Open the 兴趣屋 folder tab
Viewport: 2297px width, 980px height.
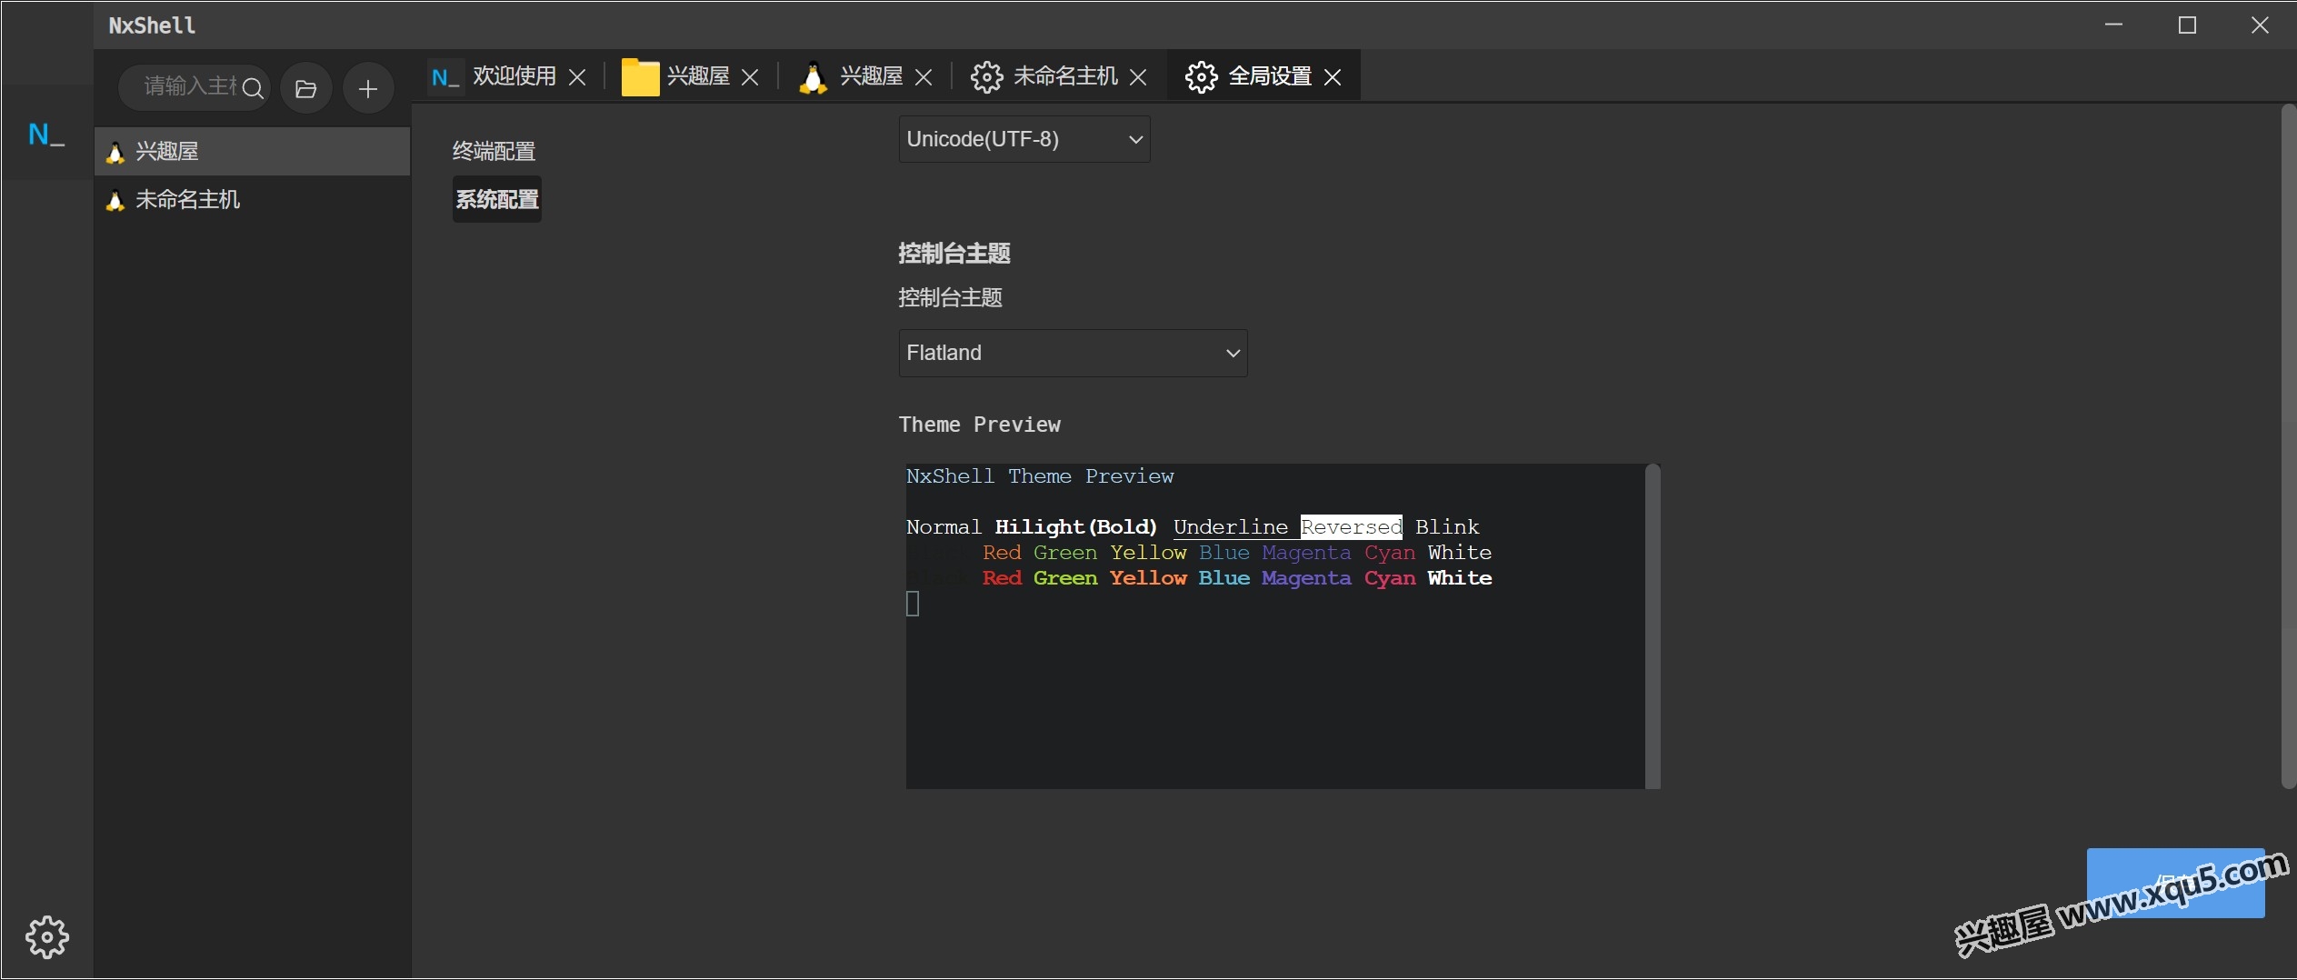pos(696,76)
